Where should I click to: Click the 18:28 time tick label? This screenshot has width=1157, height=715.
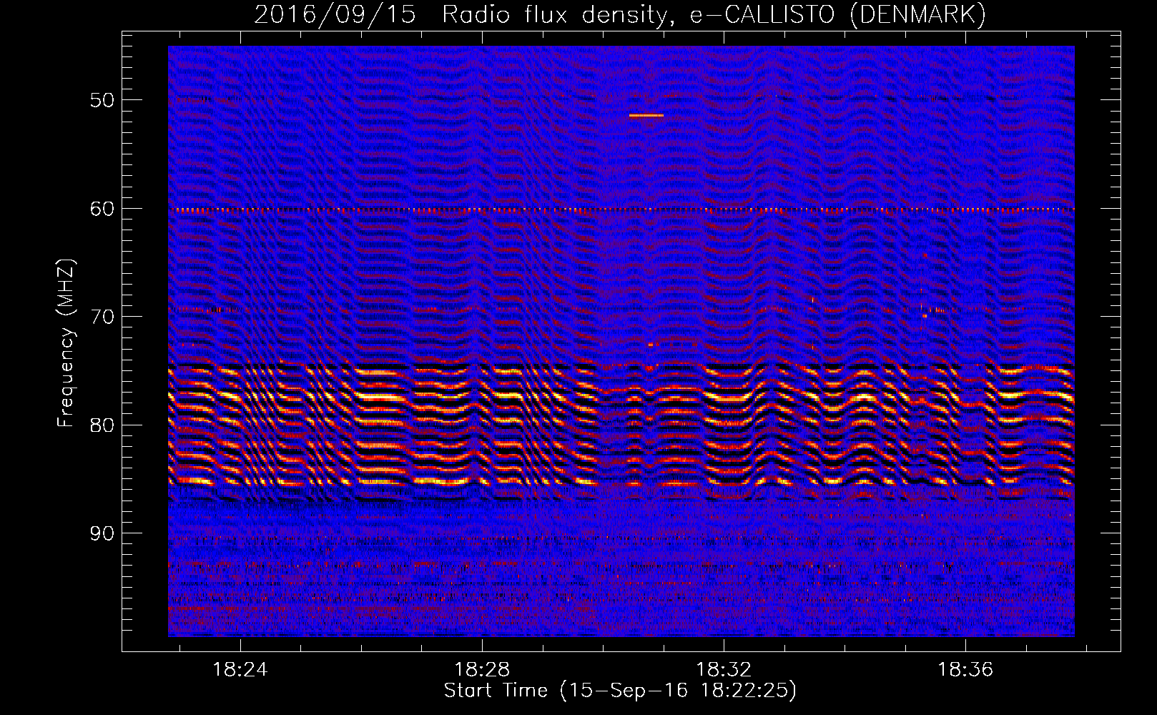coord(482,669)
